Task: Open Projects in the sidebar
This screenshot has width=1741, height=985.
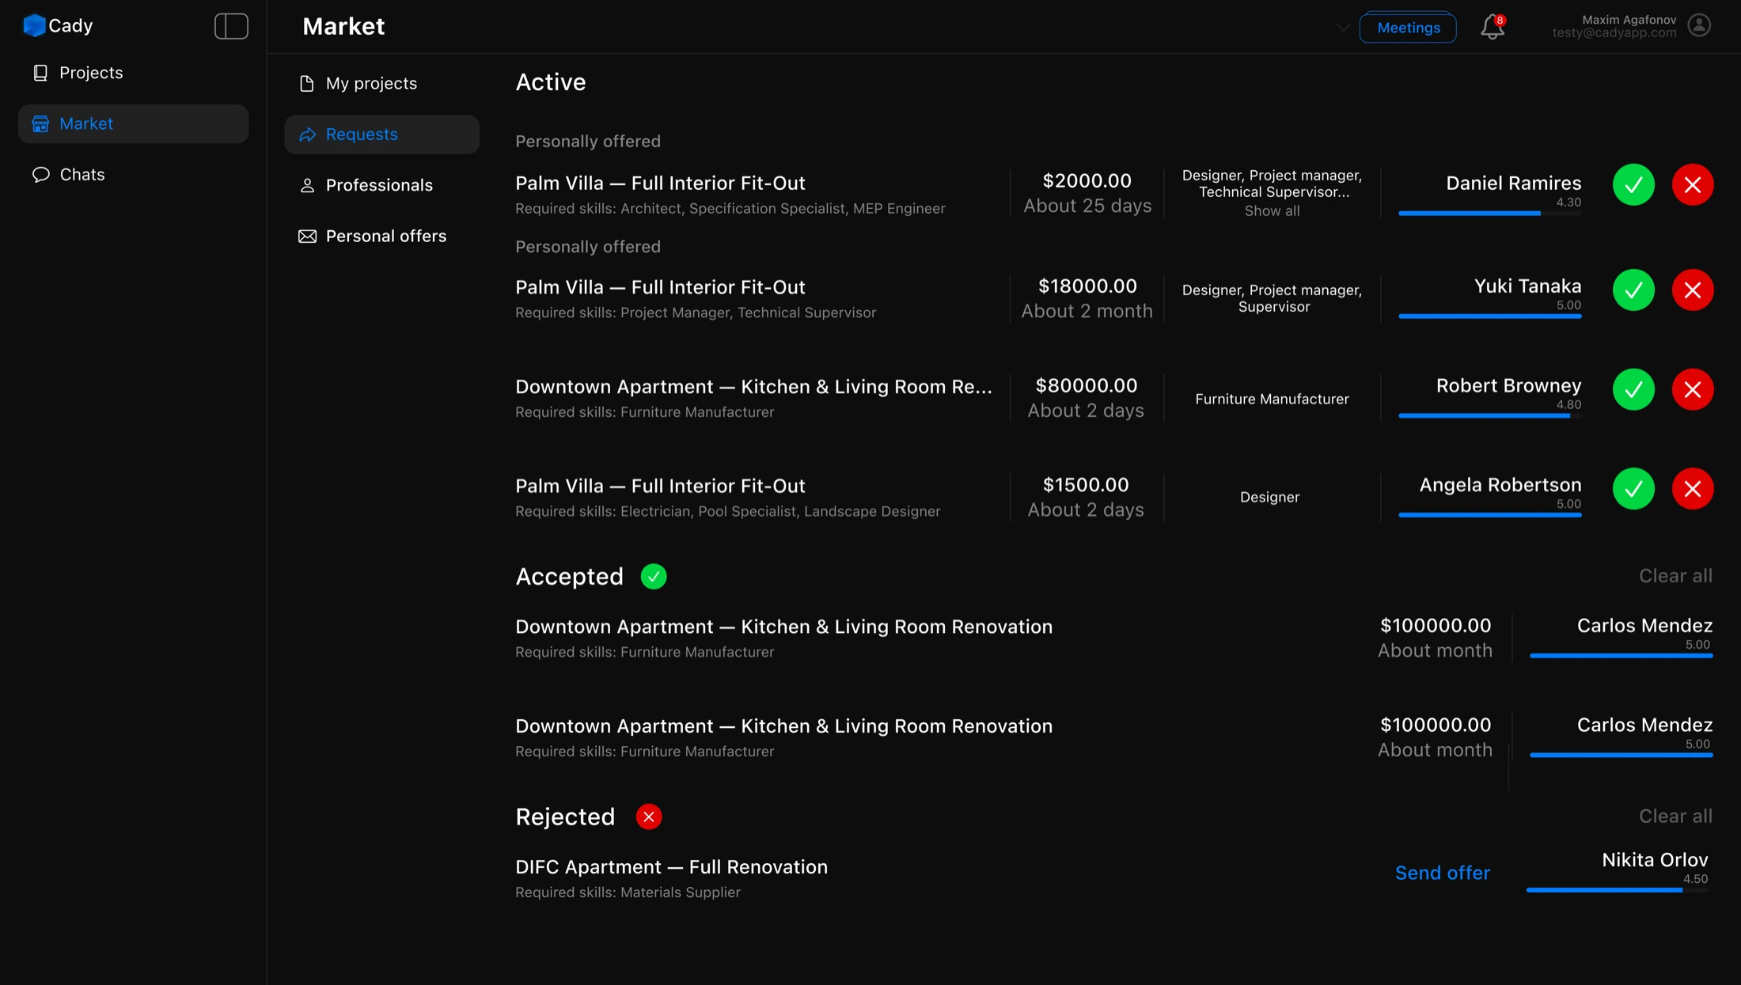Action: coord(133,73)
